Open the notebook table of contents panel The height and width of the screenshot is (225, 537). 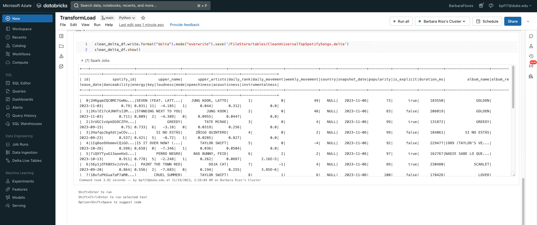click(61, 36)
